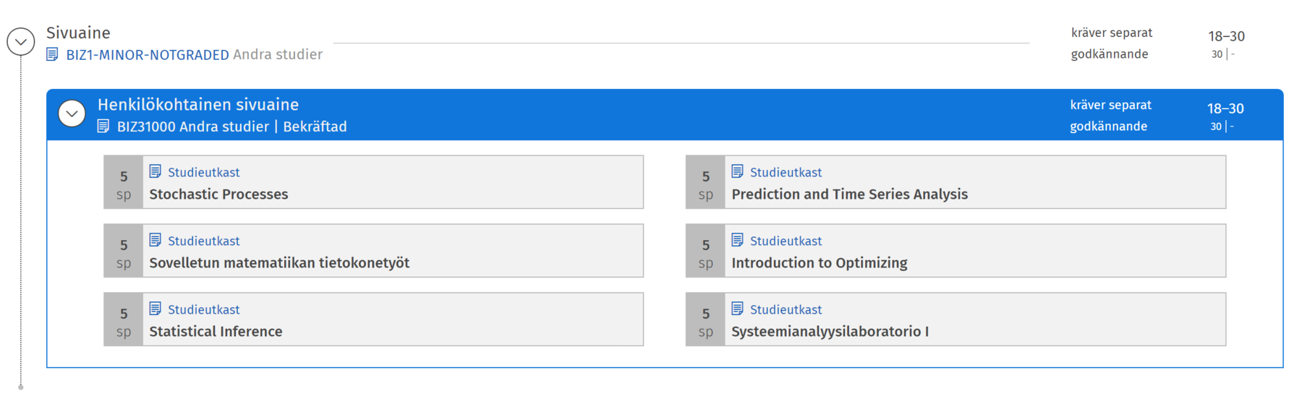Screen dimensions: 1302x404
Task: Click the Stochastic Processes draft icon
Action: point(156,171)
